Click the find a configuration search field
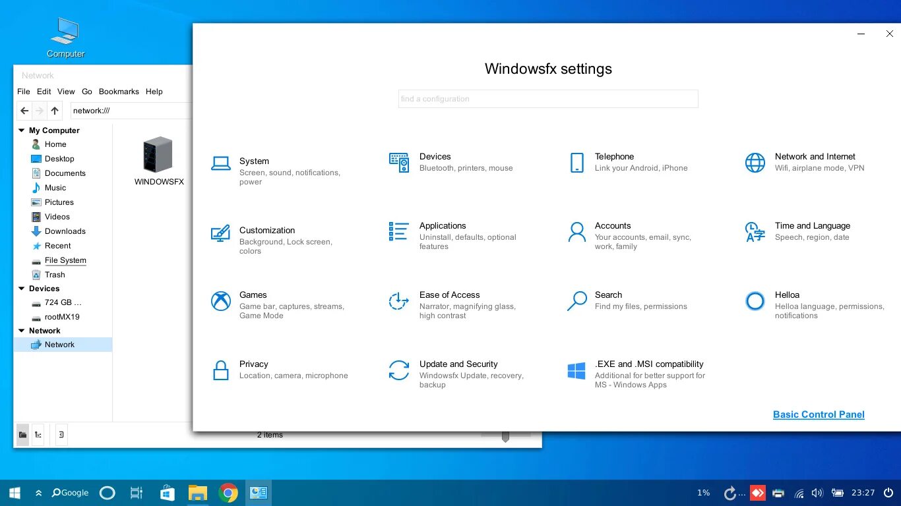This screenshot has height=506, width=901. click(x=547, y=99)
